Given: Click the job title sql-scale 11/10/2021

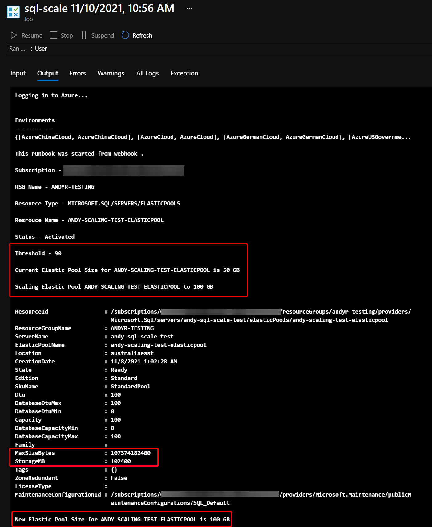Looking at the screenshot, I should tap(99, 8).
